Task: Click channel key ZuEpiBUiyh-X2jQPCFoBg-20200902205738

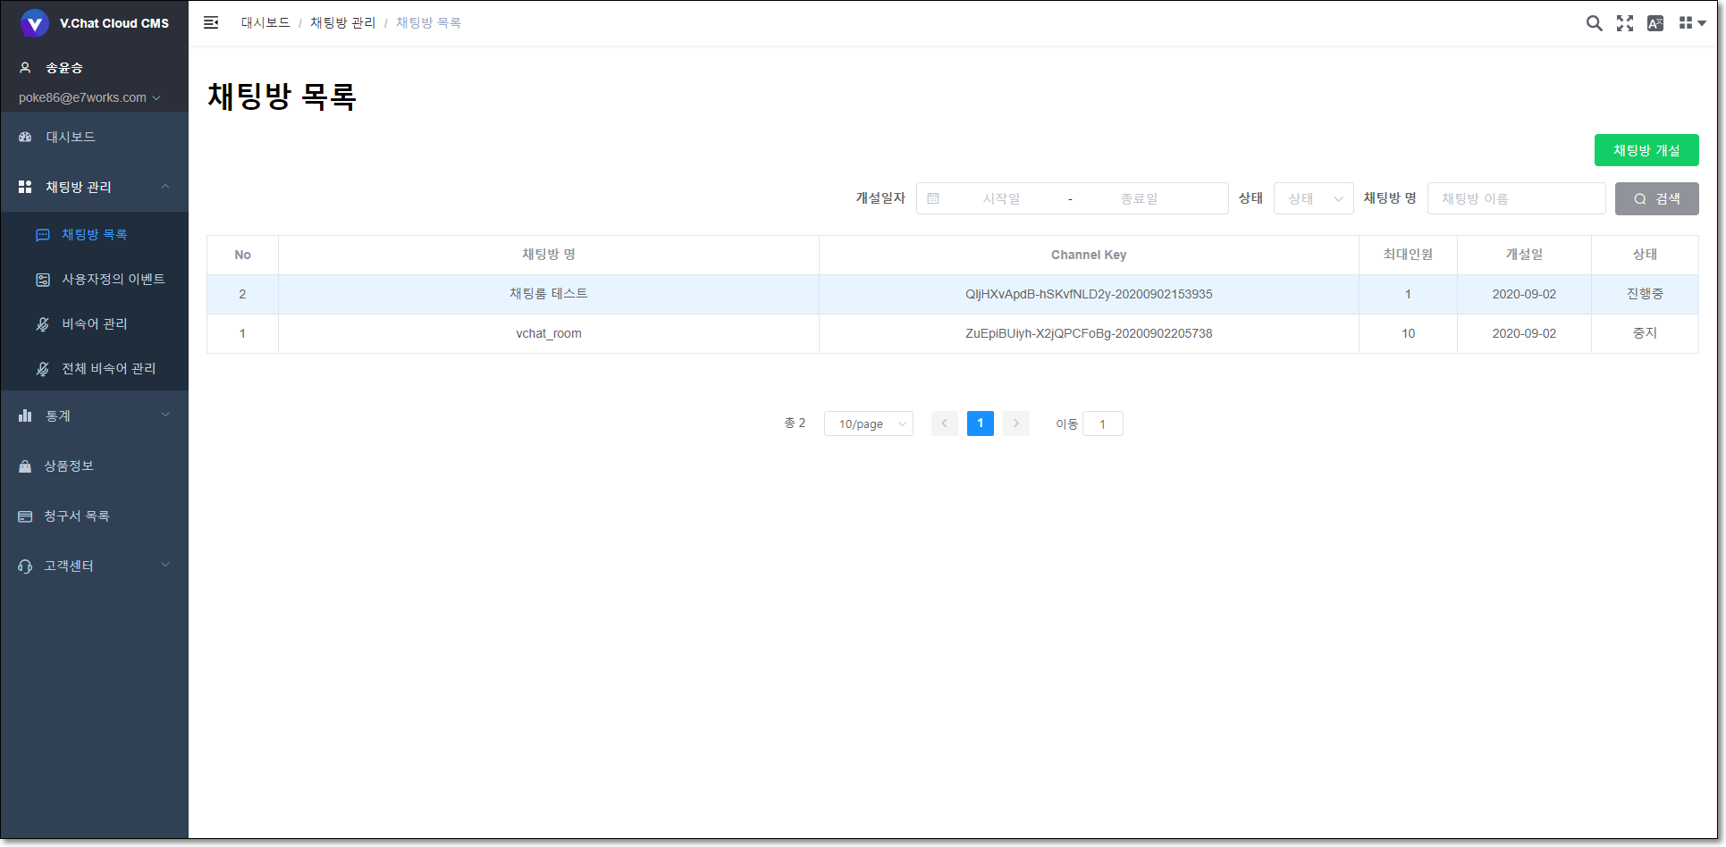Action: (x=1089, y=333)
